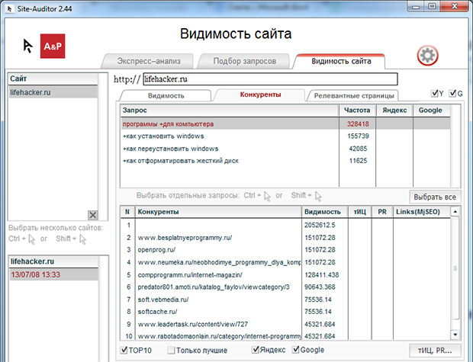The height and width of the screenshot is (362, 473).
Task: Toggle the Y checkbox next to the tabs
Action: [434, 93]
